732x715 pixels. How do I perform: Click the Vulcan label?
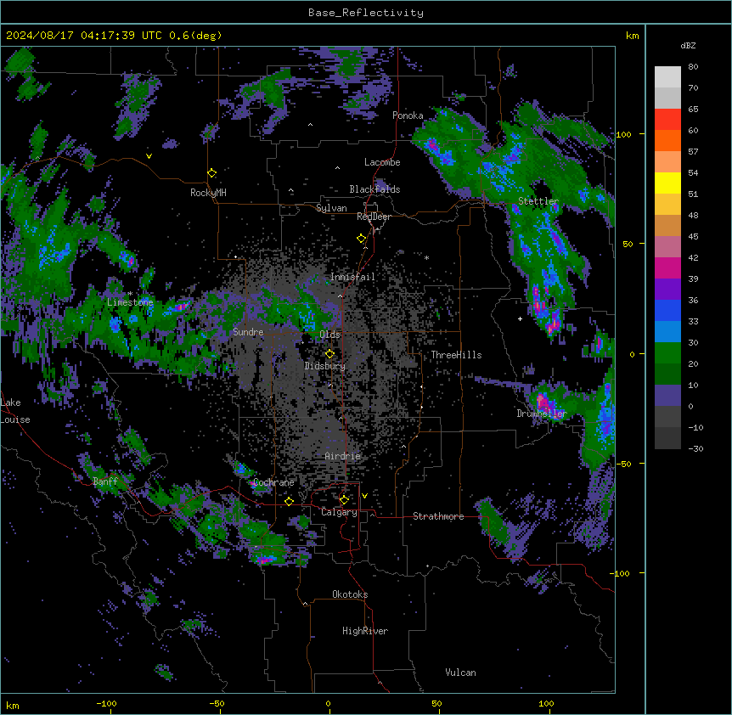point(461,673)
